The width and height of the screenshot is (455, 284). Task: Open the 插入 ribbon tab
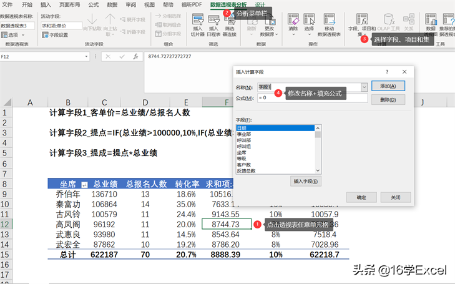[46, 4]
